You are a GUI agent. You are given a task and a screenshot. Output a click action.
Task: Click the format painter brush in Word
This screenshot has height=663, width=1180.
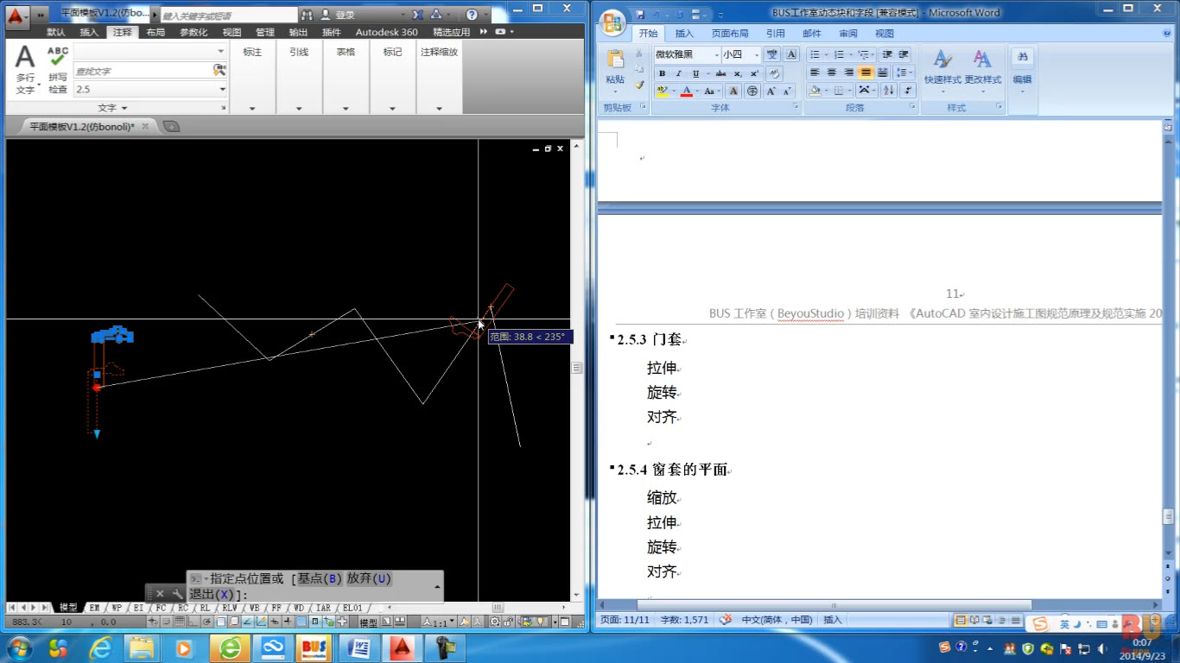coord(639,85)
